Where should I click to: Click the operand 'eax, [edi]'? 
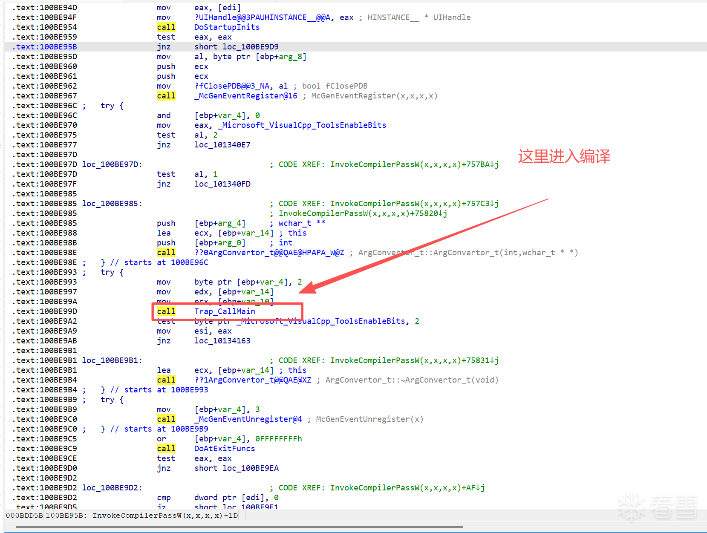(218, 8)
